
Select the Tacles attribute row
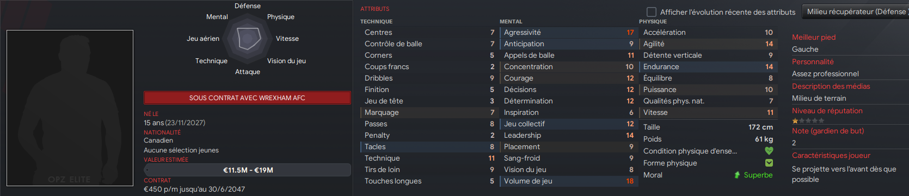pos(429,146)
